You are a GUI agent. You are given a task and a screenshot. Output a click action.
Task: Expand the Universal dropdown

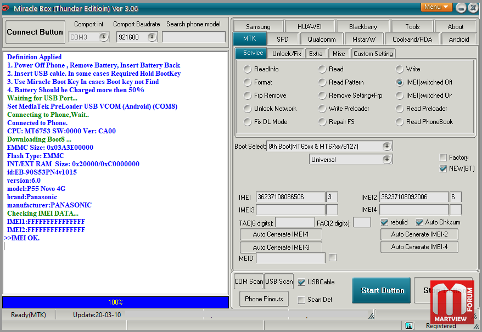click(x=387, y=159)
